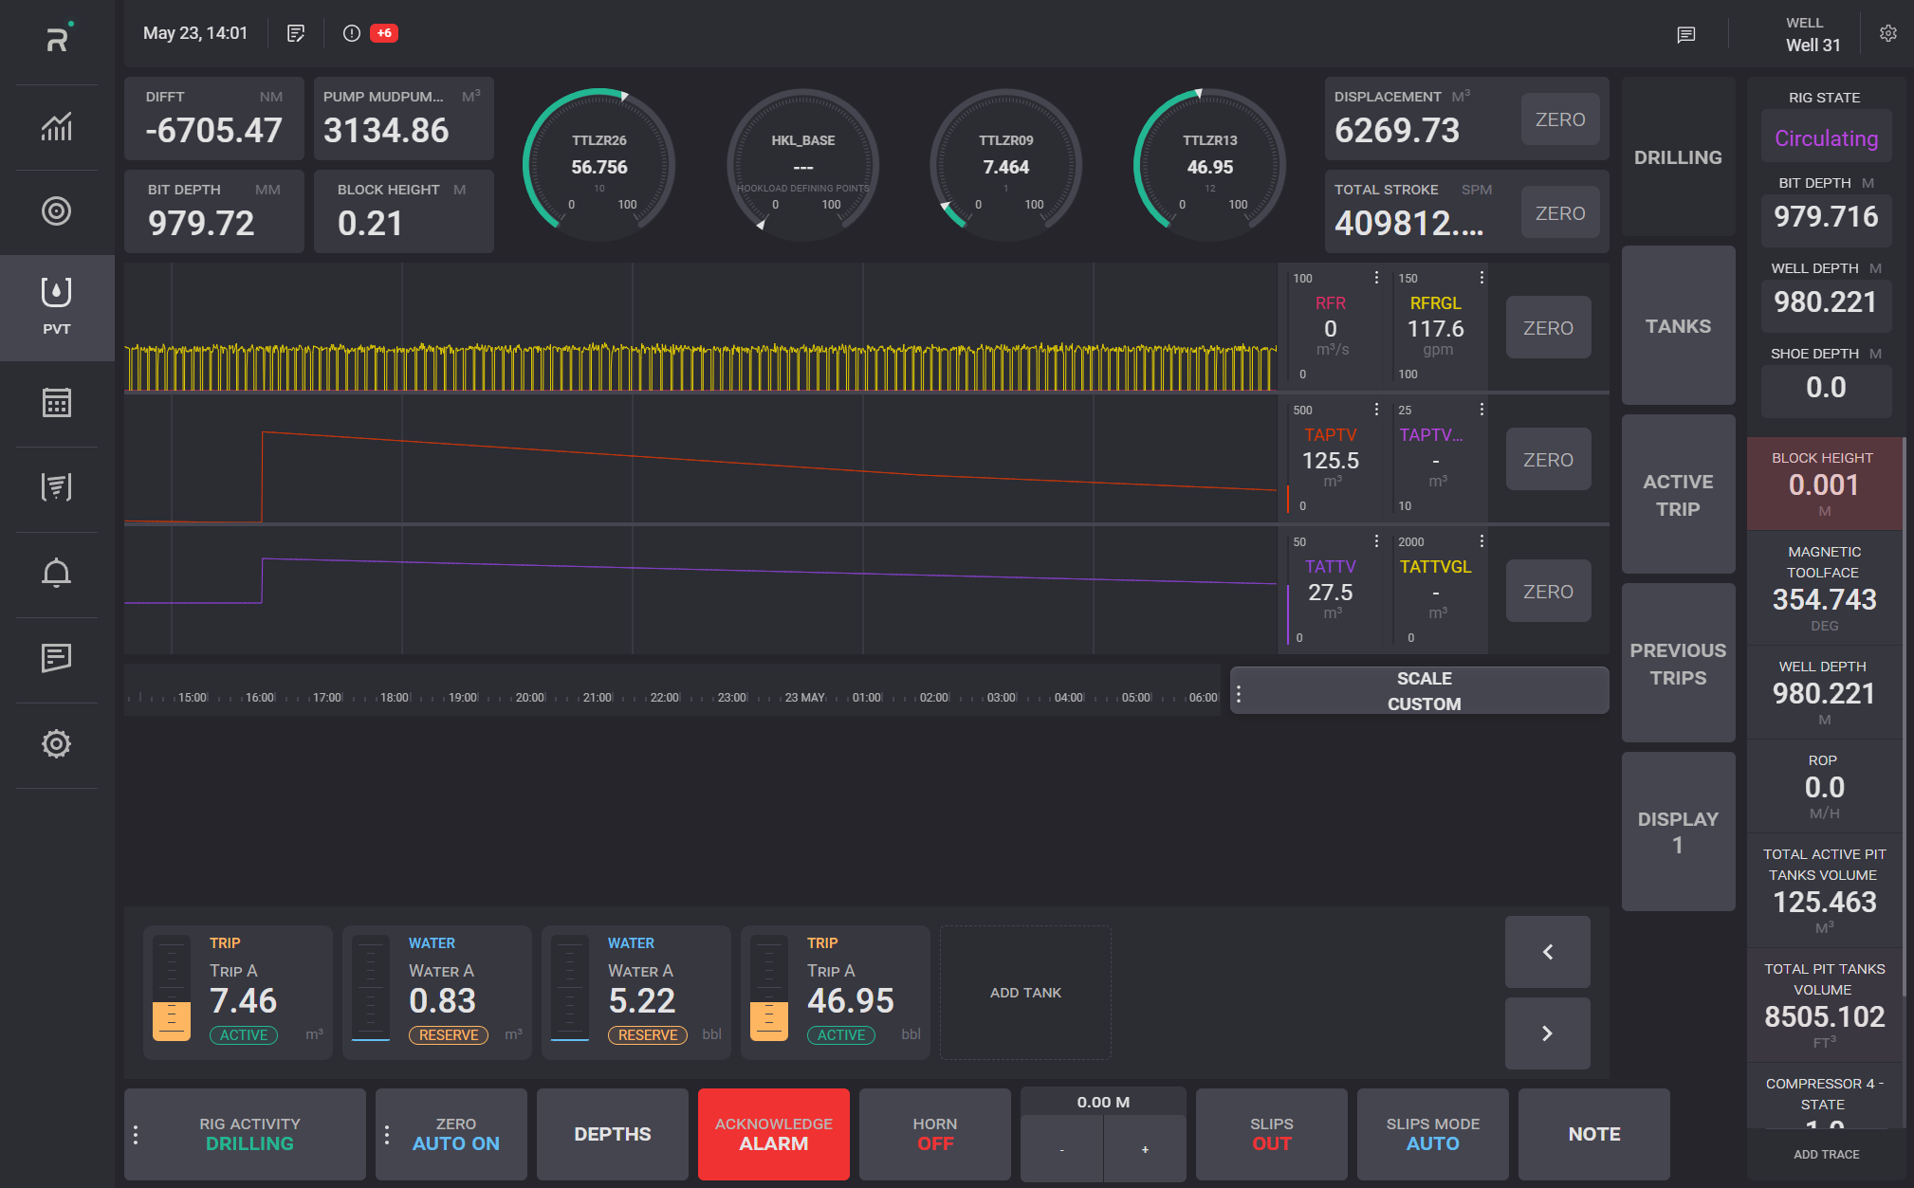
Task: Open RFR trace options three-dot menu
Action: 1376,278
